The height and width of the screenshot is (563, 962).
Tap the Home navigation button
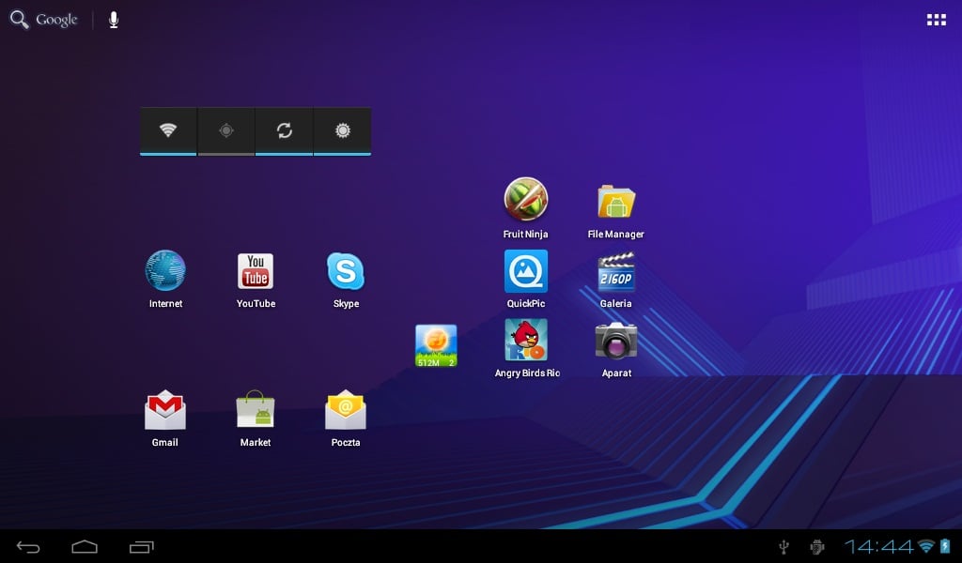[x=85, y=546]
